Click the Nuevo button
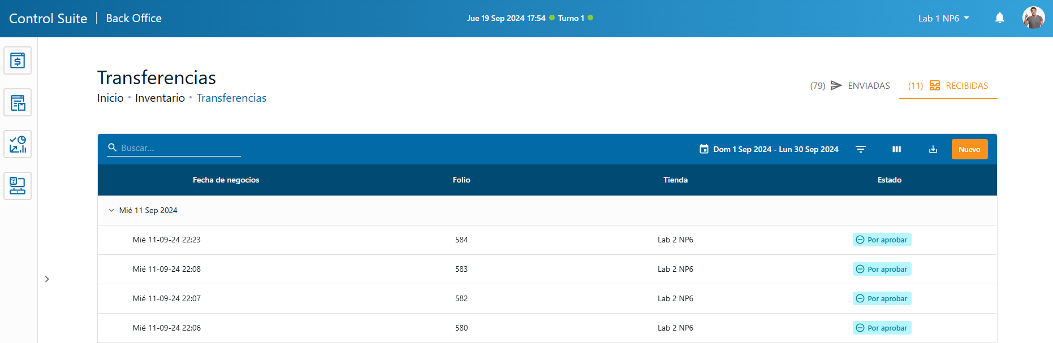 pyautogui.click(x=969, y=149)
